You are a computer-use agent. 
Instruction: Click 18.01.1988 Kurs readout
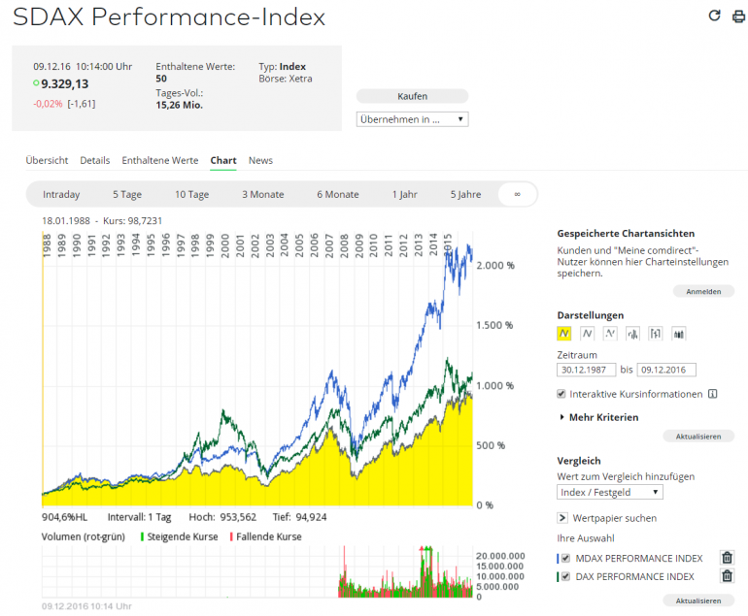coord(102,220)
